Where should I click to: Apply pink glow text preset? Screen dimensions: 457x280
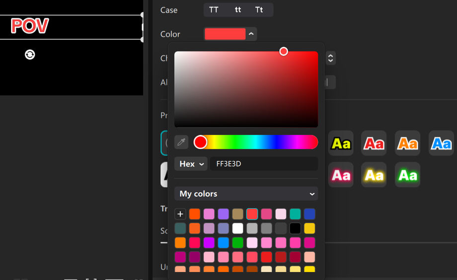(x=341, y=175)
